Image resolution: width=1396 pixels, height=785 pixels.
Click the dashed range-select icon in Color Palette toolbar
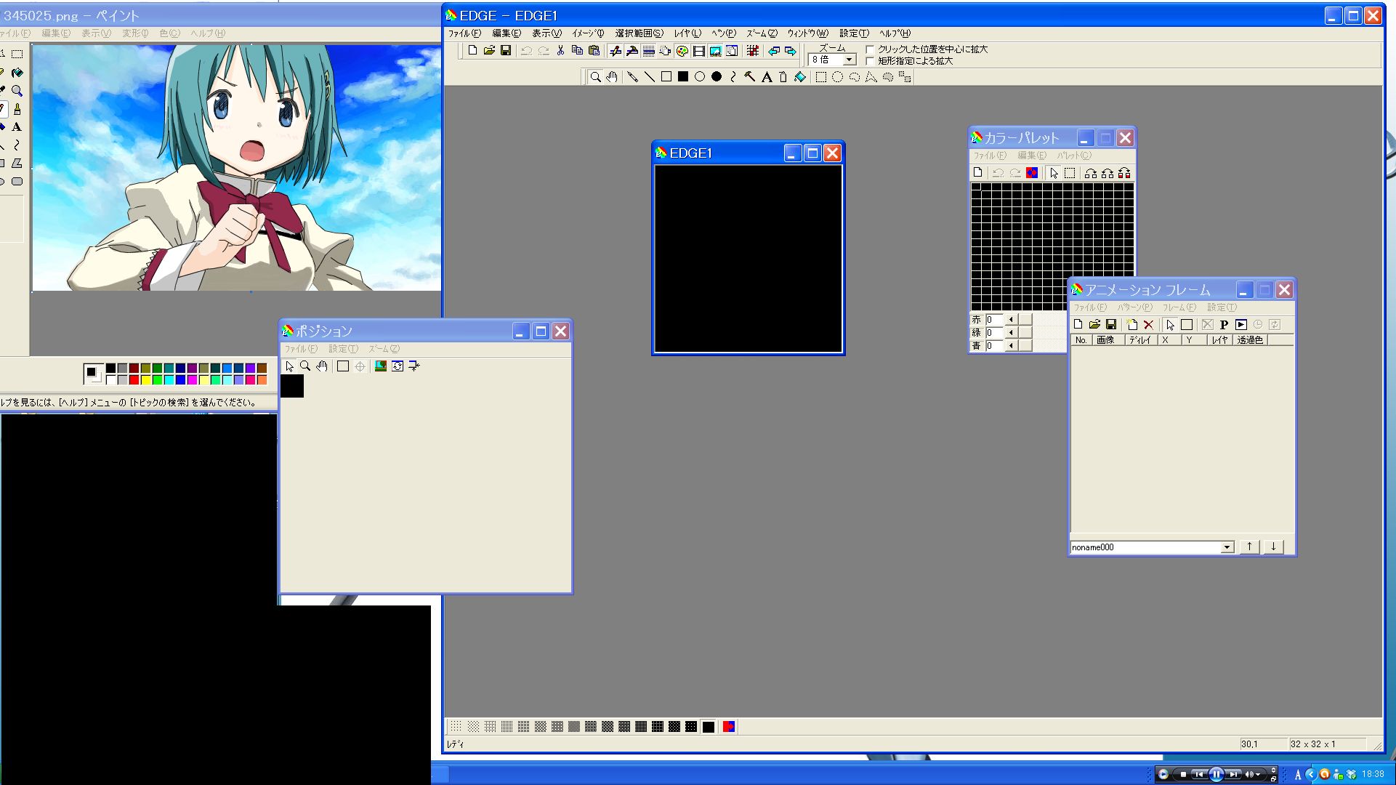tap(1070, 173)
